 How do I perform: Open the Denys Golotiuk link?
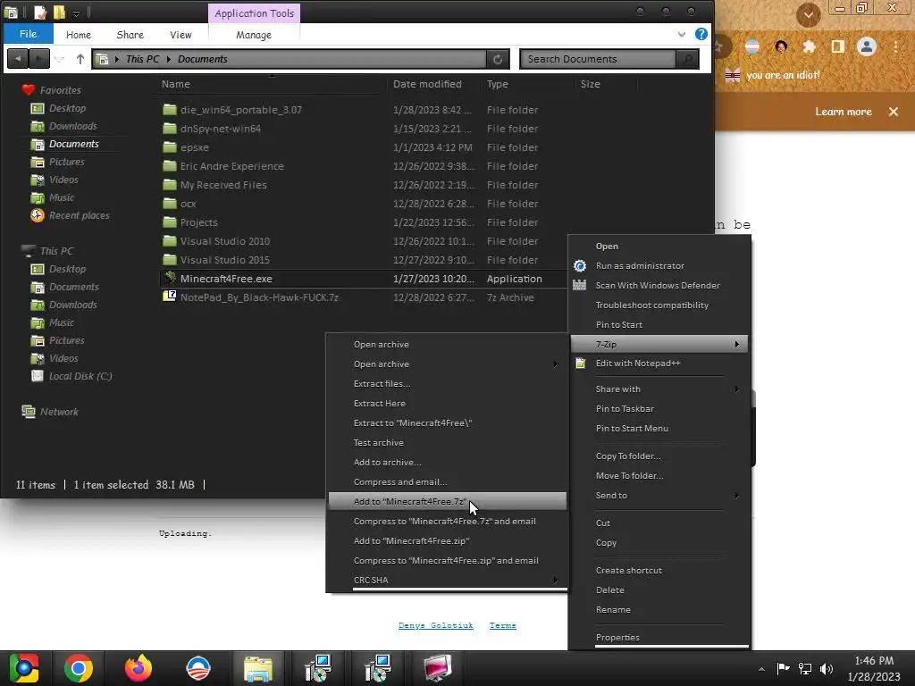tap(435, 625)
